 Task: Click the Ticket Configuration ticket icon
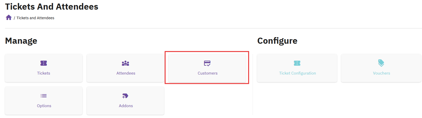(x=297, y=63)
